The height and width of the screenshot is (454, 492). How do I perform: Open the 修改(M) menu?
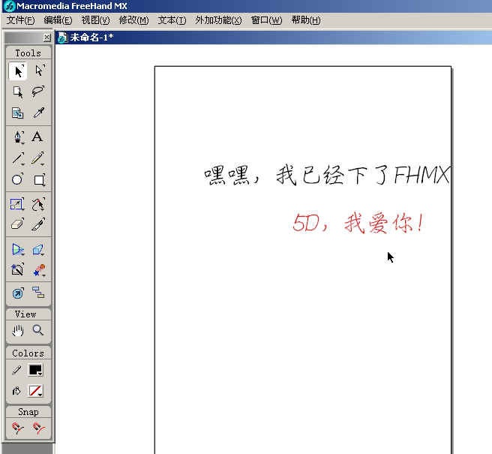coord(133,20)
